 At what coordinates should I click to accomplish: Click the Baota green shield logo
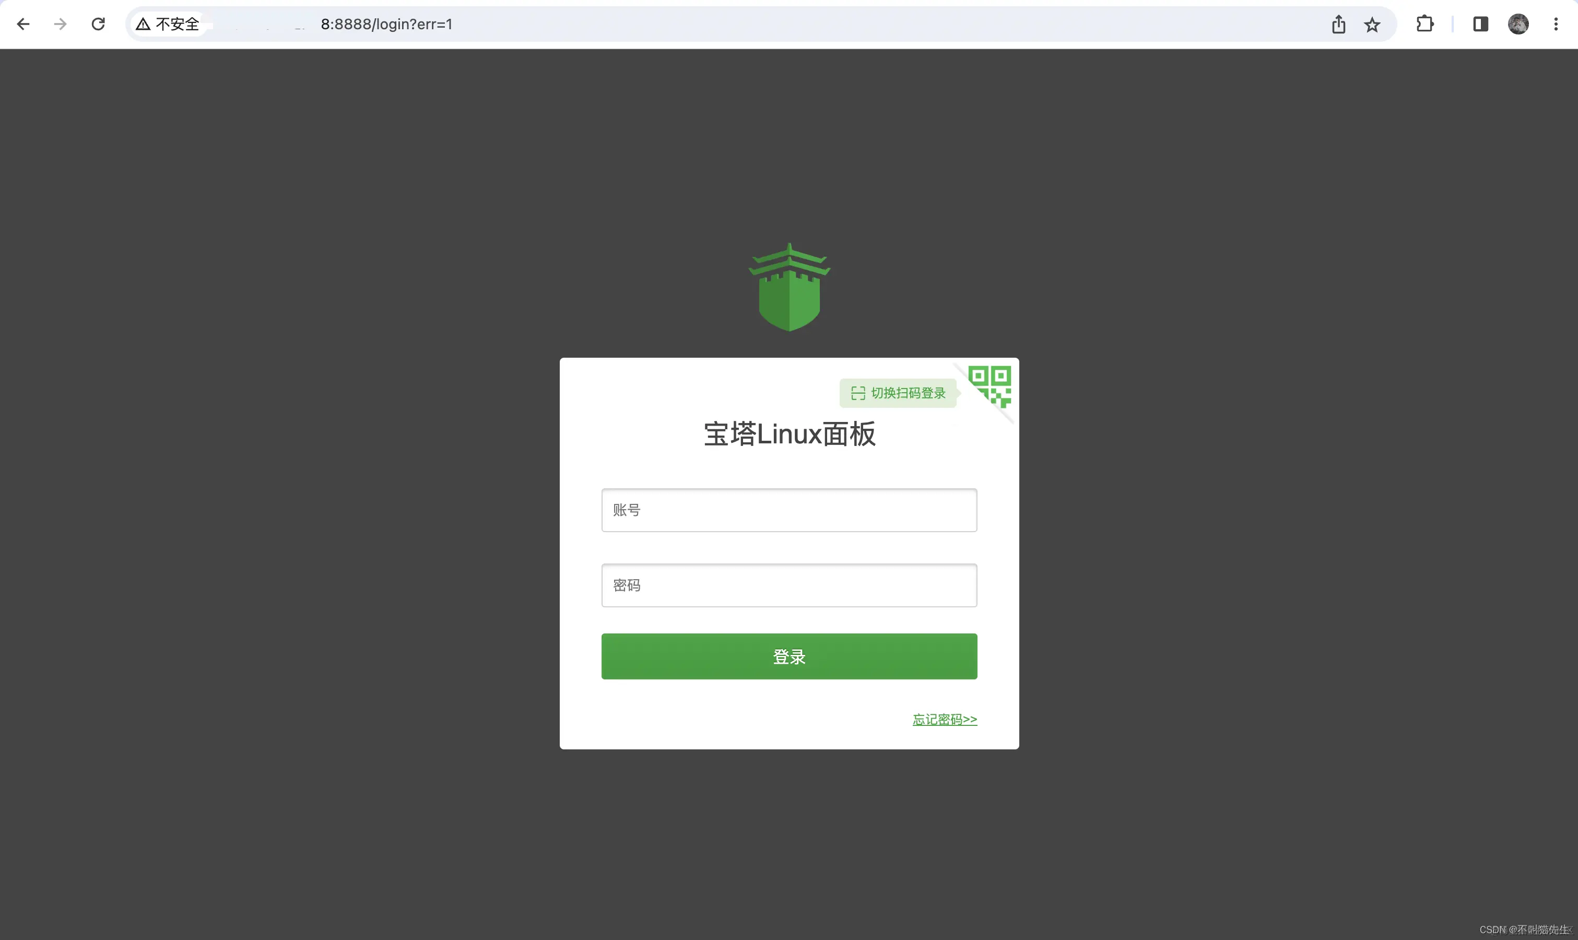click(x=789, y=286)
